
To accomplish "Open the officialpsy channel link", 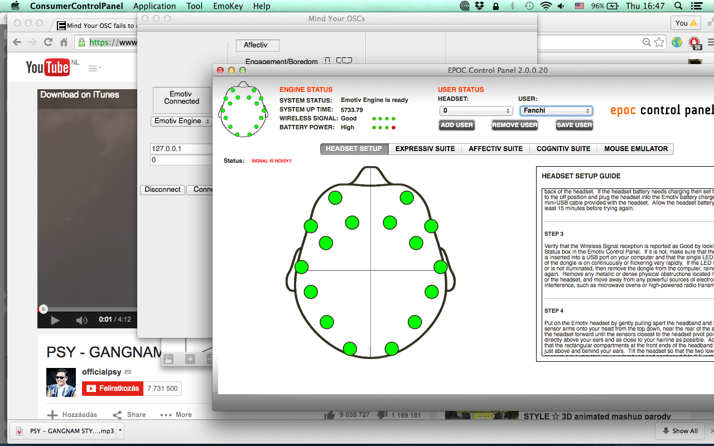I will (102, 372).
